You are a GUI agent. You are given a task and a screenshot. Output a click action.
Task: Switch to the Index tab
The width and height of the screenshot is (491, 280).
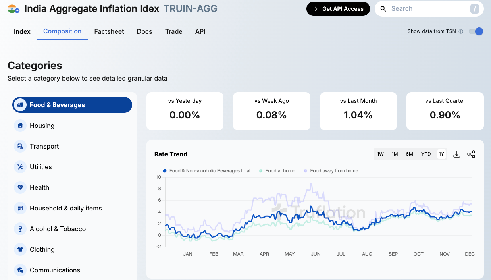coord(22,31)
